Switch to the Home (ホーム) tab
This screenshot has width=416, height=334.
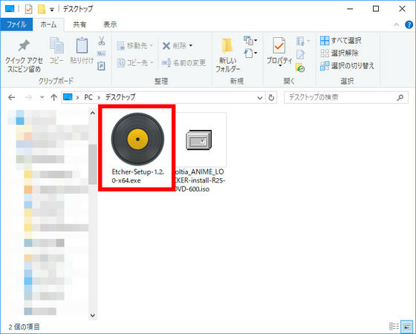[48, 24]
